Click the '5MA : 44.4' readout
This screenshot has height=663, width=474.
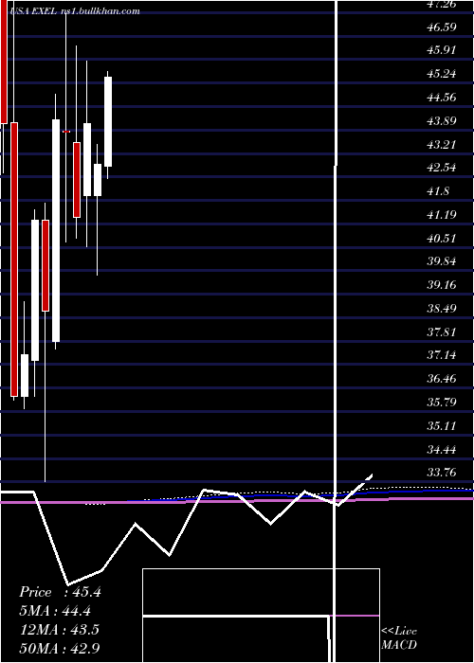pyautogui.click(x=55, y=611)
